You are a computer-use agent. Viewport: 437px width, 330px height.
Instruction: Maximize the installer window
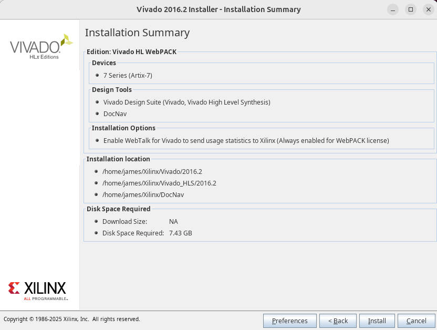tap(411, 9)
